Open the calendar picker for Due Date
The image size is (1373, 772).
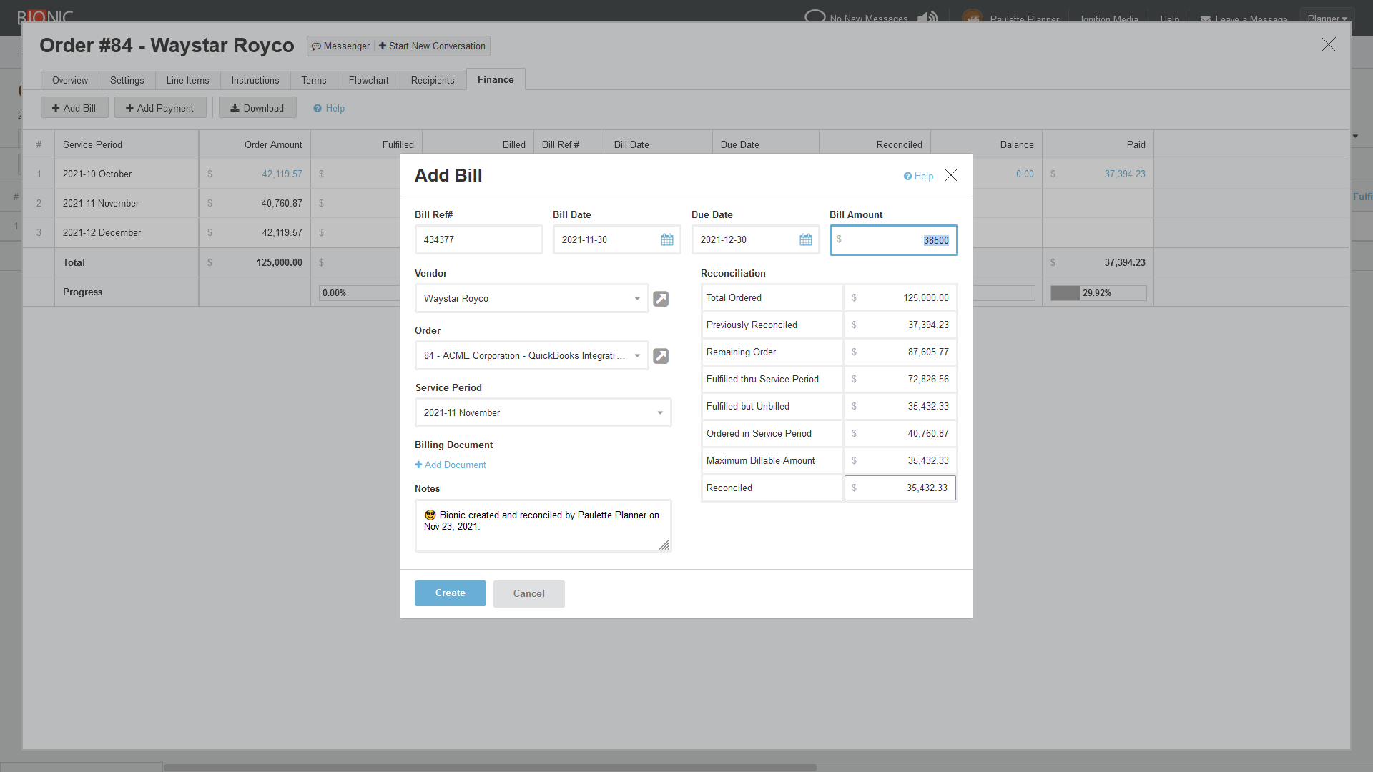(x=805, y=240)
